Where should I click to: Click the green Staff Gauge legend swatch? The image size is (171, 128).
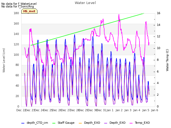54,123
